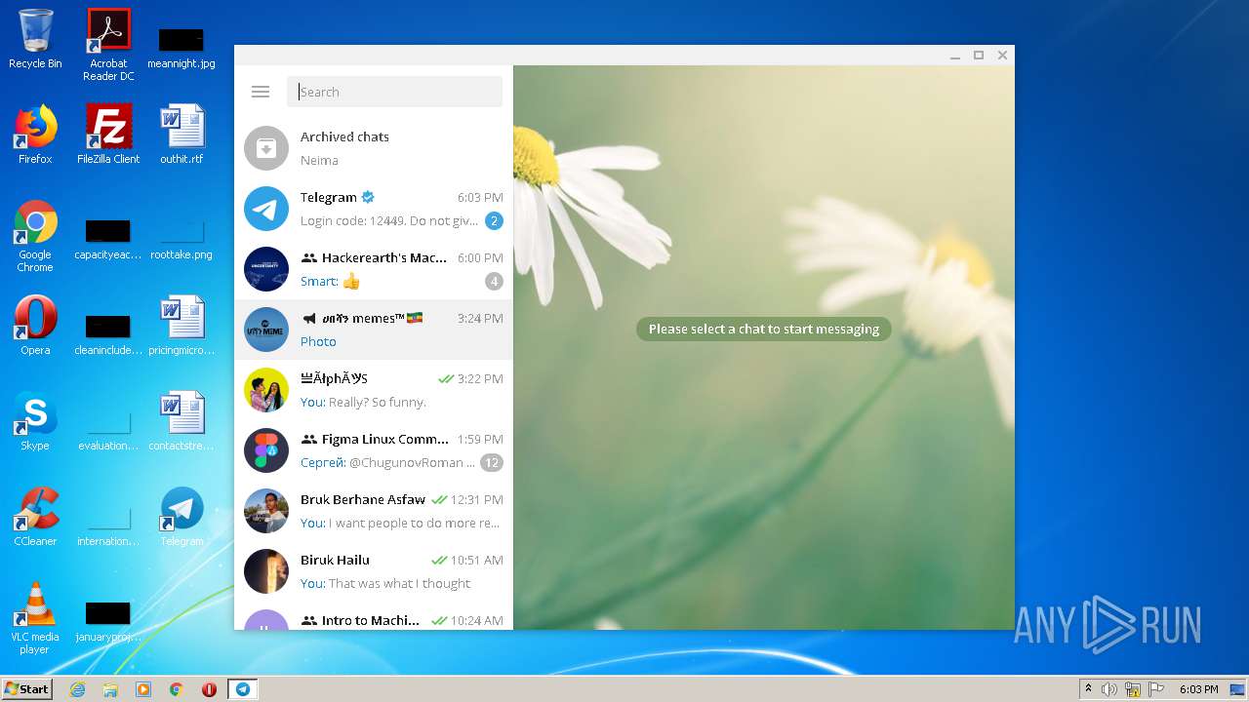Launch Skype from desktop
Image resolution: width=1249 pixels, height=702 pixels.
click(35, 421)
